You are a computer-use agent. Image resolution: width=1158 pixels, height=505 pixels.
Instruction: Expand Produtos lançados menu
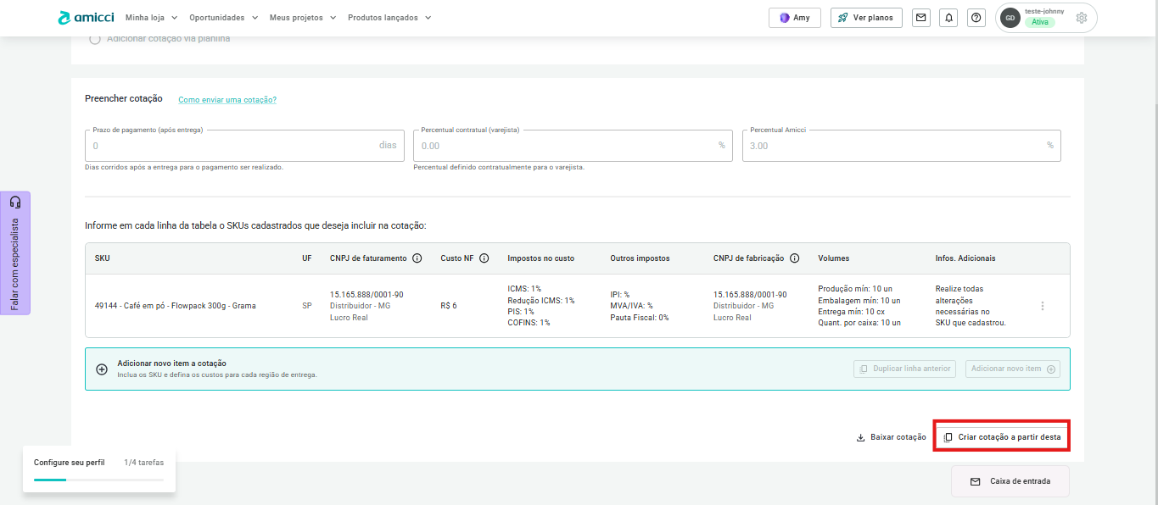(x=389, y=18)
